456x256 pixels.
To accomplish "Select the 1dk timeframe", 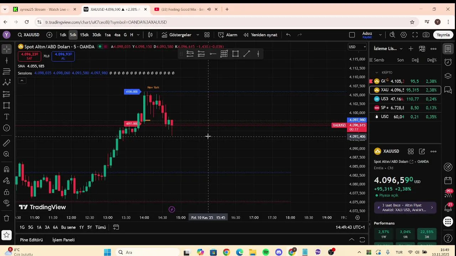I will [63, 35].
